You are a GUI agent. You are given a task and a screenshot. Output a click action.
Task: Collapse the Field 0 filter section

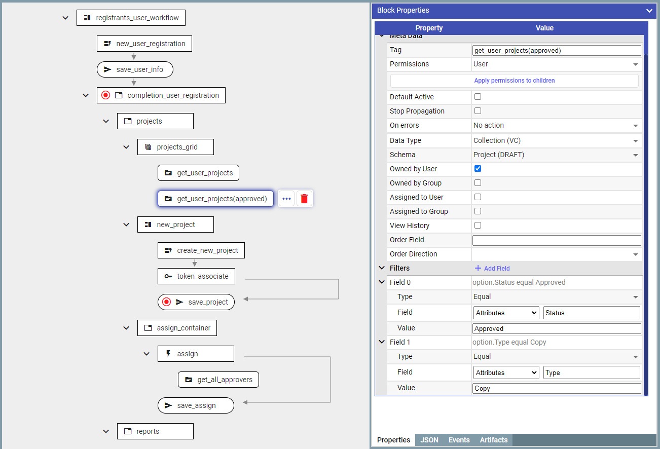coord(382,282)
